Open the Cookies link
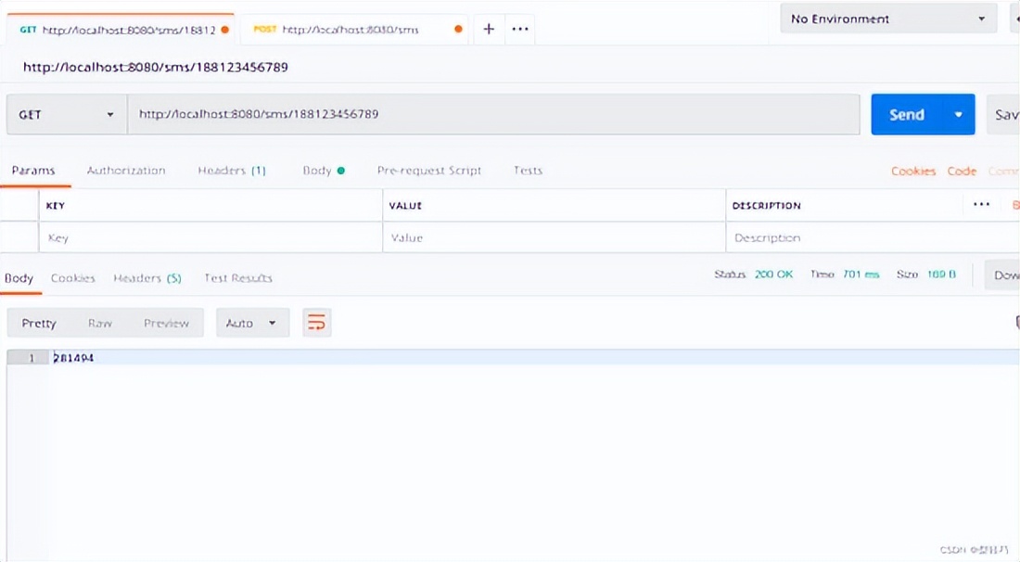 pyautogui.click(x=913, y=171)
